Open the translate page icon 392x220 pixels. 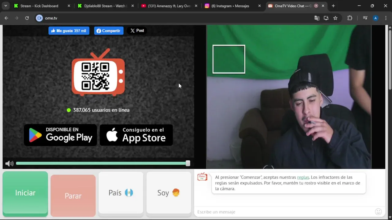click(x=317, y=18)
